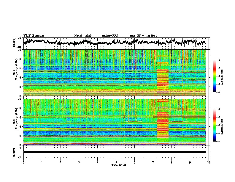Click time axis tick label '10'
This screenshot has height=182, width=235.
209,162
